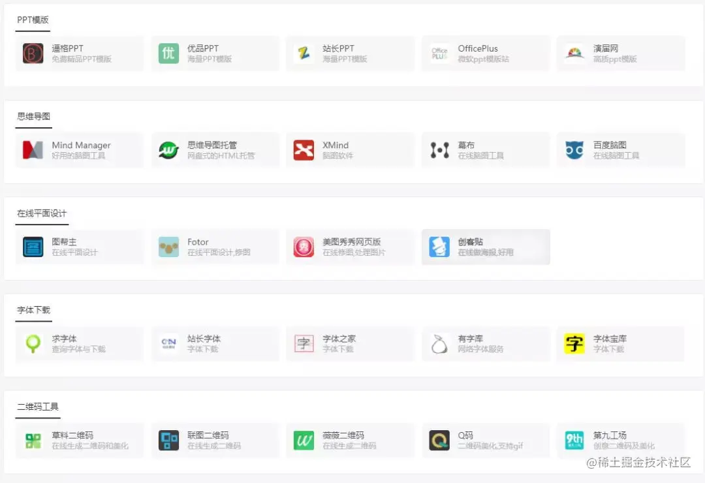Visit the 有字库 link title
Screen dimensions: 705x483
(470, 339)
